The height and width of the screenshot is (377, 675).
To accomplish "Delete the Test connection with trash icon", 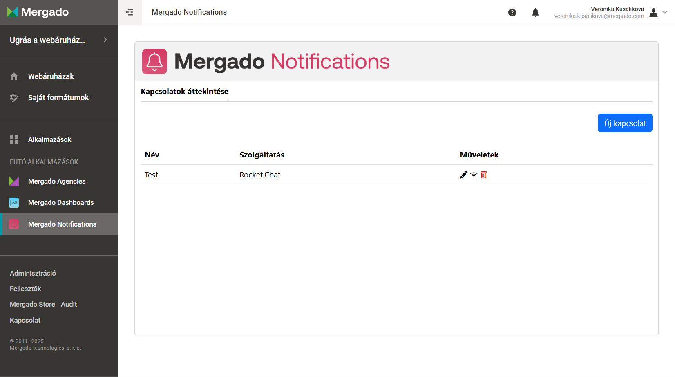I will pos(484,175).
